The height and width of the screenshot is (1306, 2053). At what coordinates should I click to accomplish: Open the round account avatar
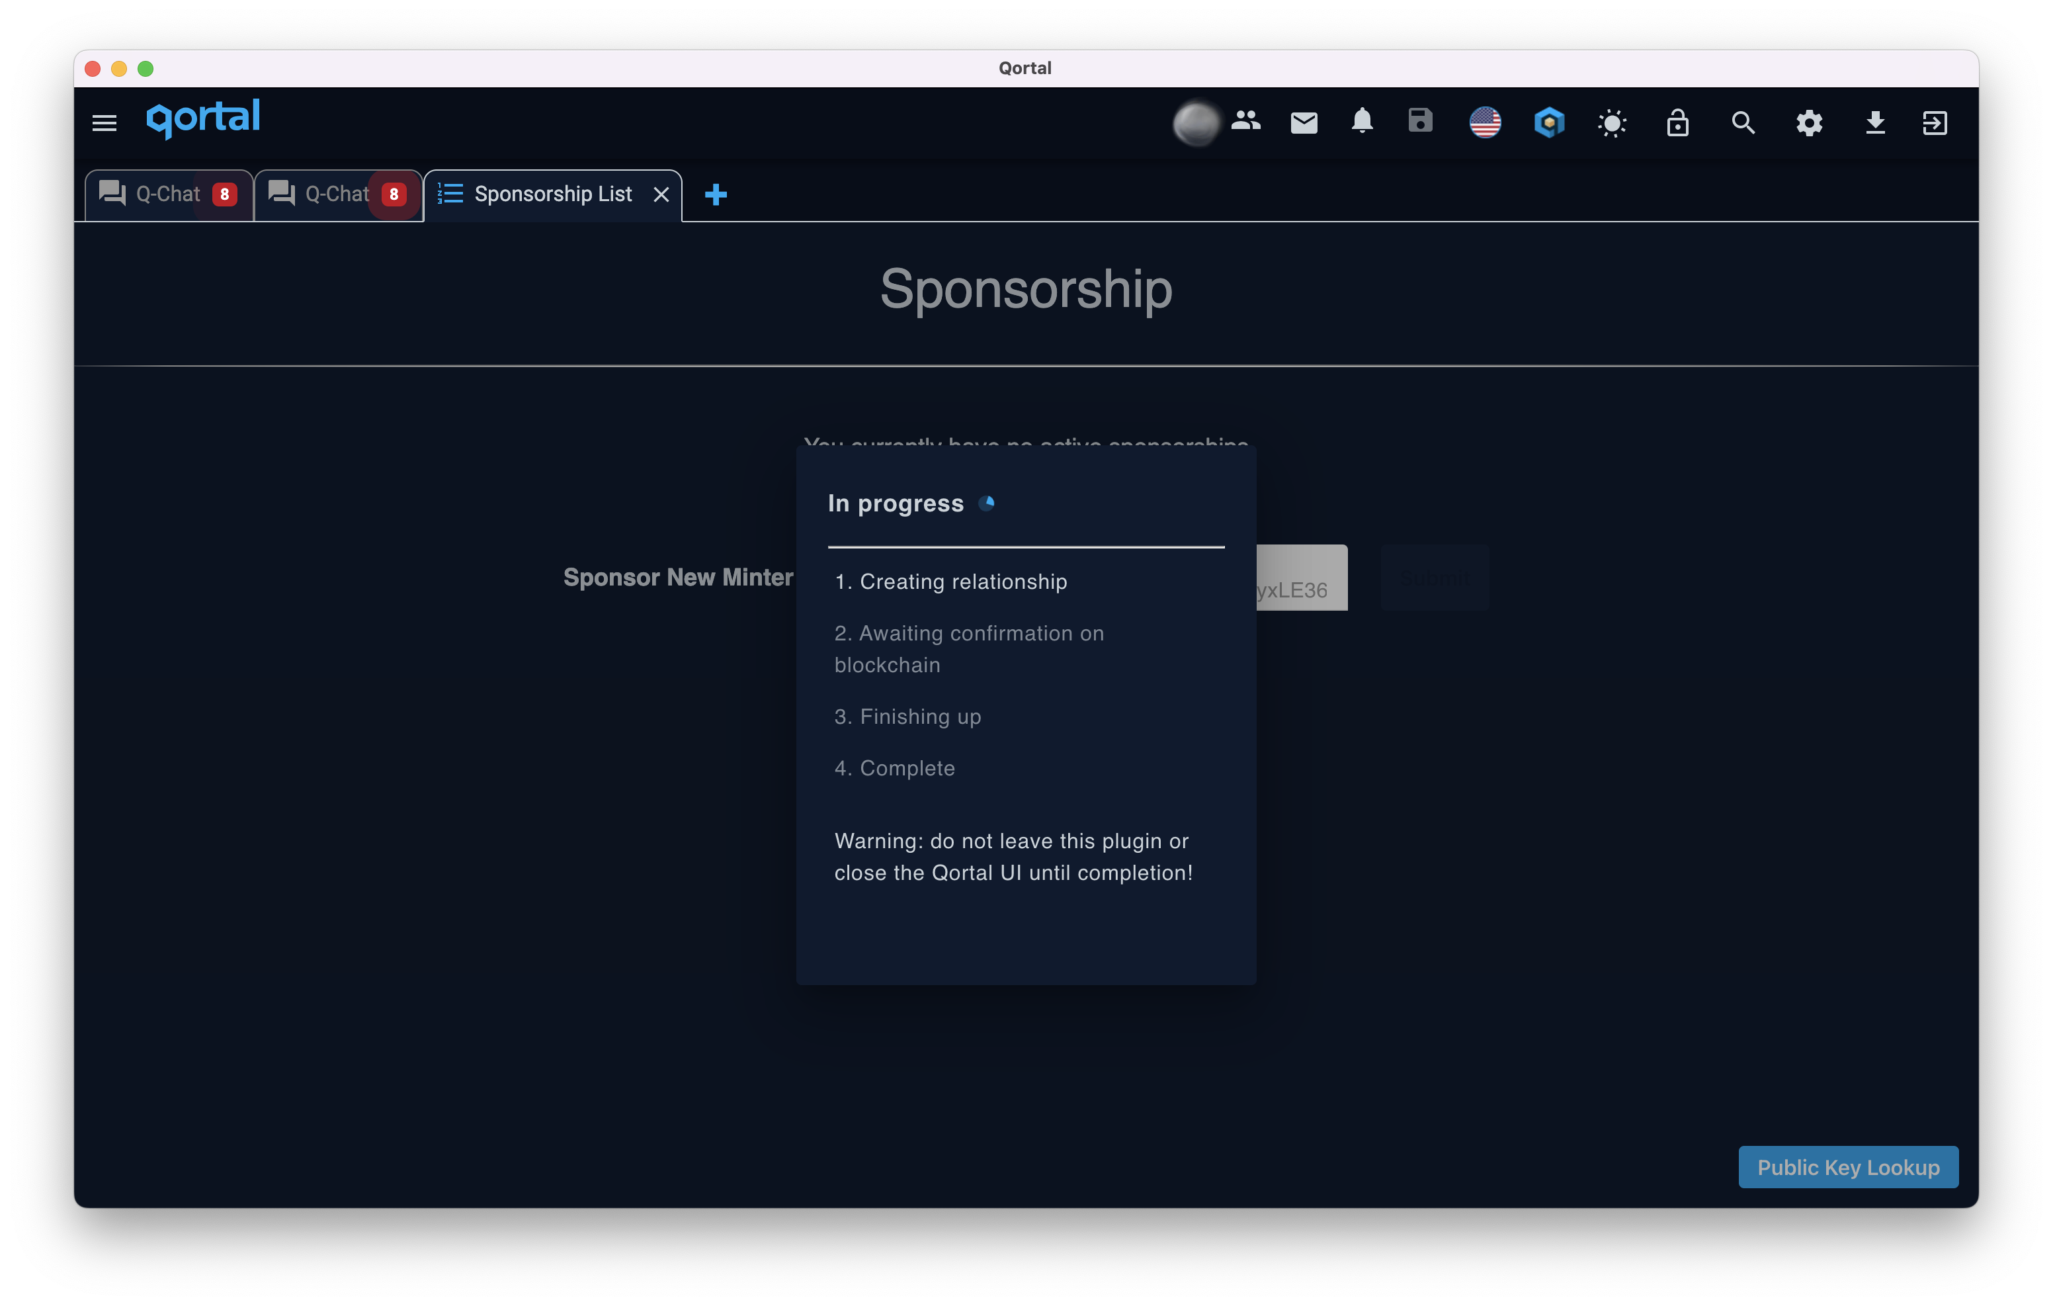pos(1196,124)
